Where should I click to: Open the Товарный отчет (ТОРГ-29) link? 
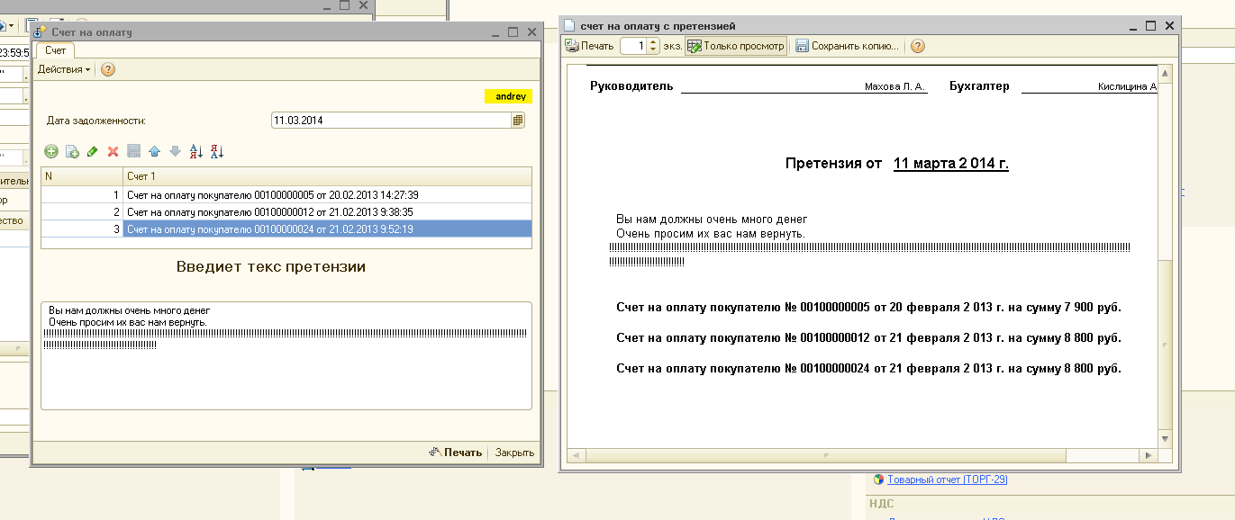[x=947, y=480]
